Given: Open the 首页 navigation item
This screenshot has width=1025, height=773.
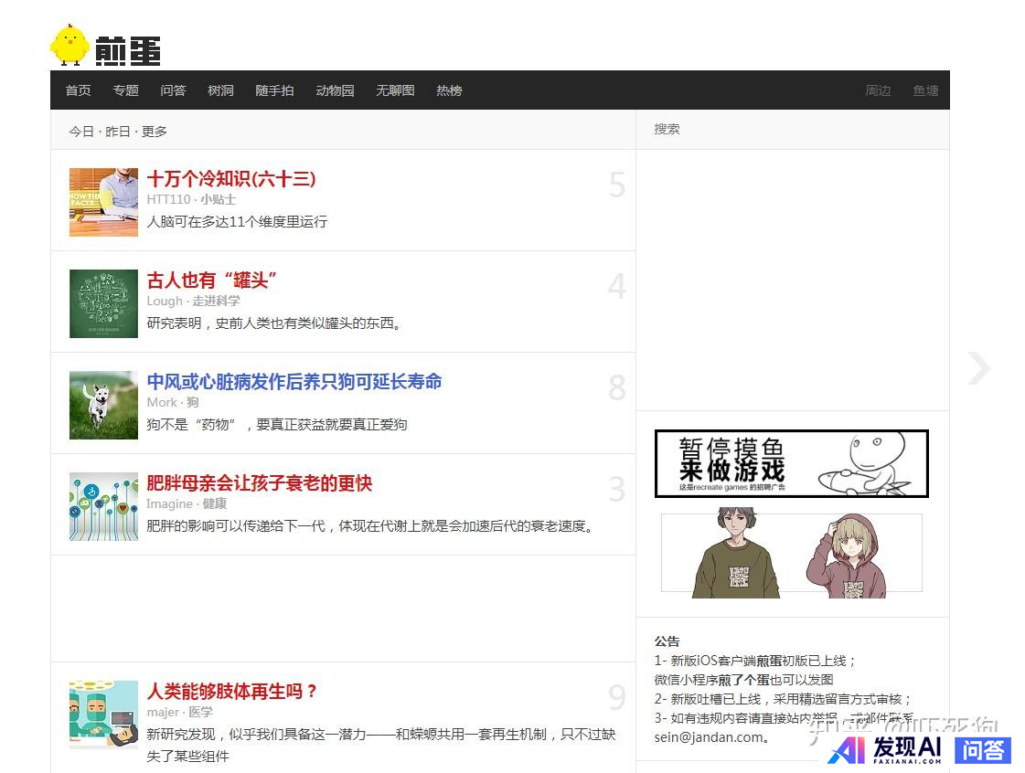Looking at the screenshot, I should click(x=78, y=90).
